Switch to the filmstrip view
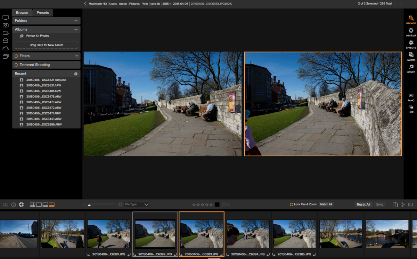 click(x=45, y=205)
